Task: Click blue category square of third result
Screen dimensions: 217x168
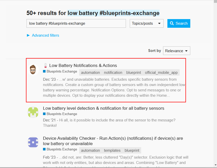Action: click(x=44, y=149)
